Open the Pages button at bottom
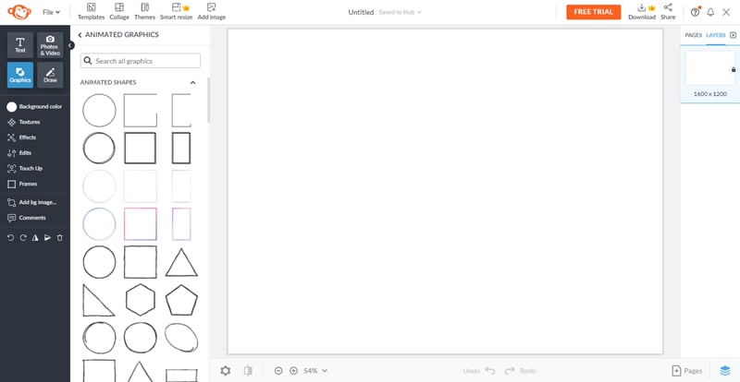Screen dimensions: 740x382 [686, 371]
